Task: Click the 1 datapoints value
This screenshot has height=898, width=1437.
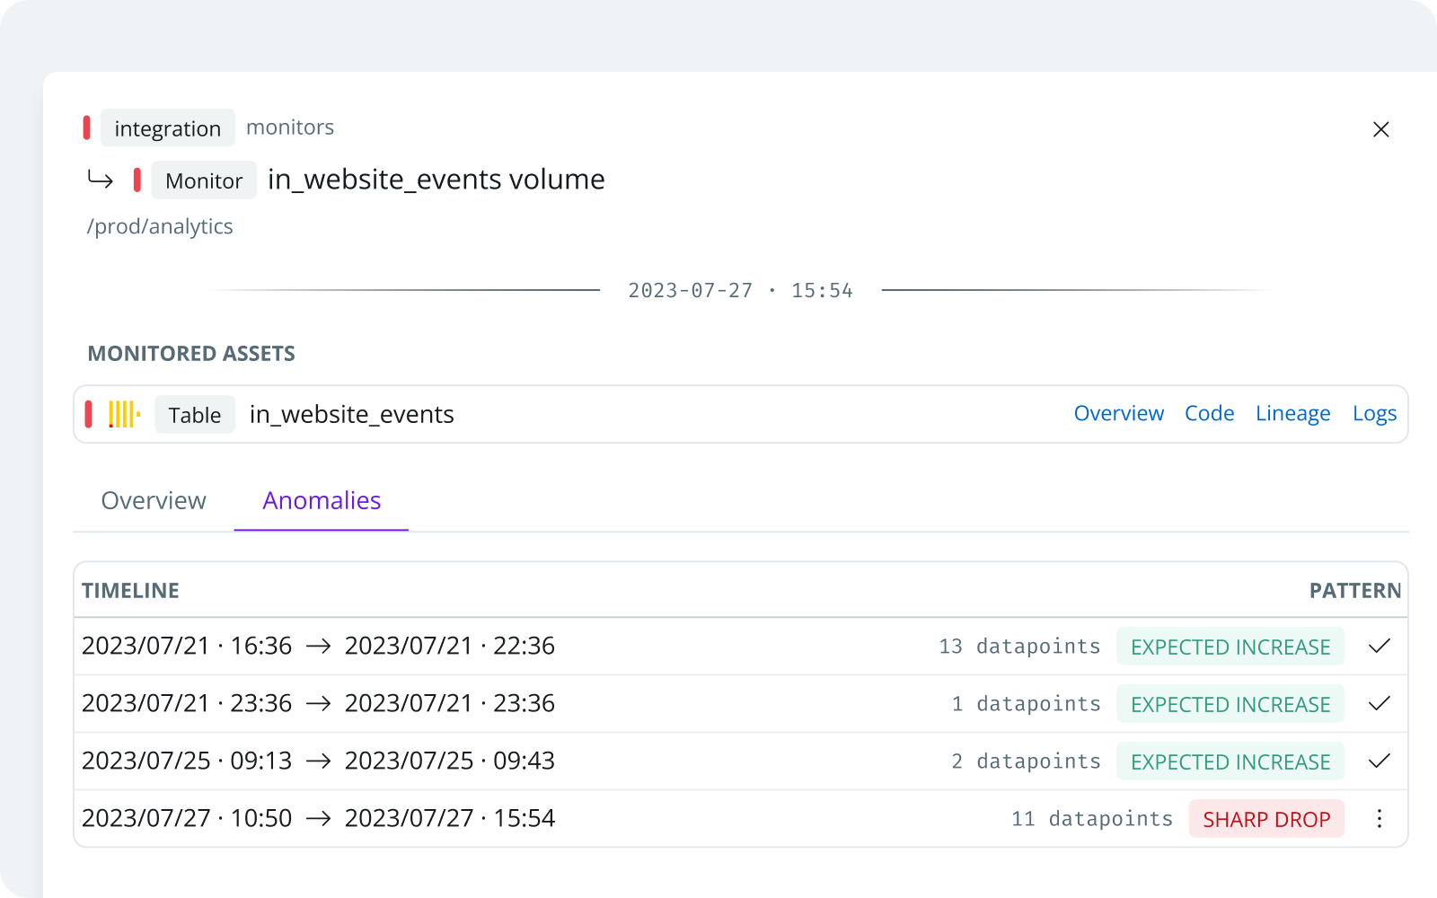Action: (1026, 703)
